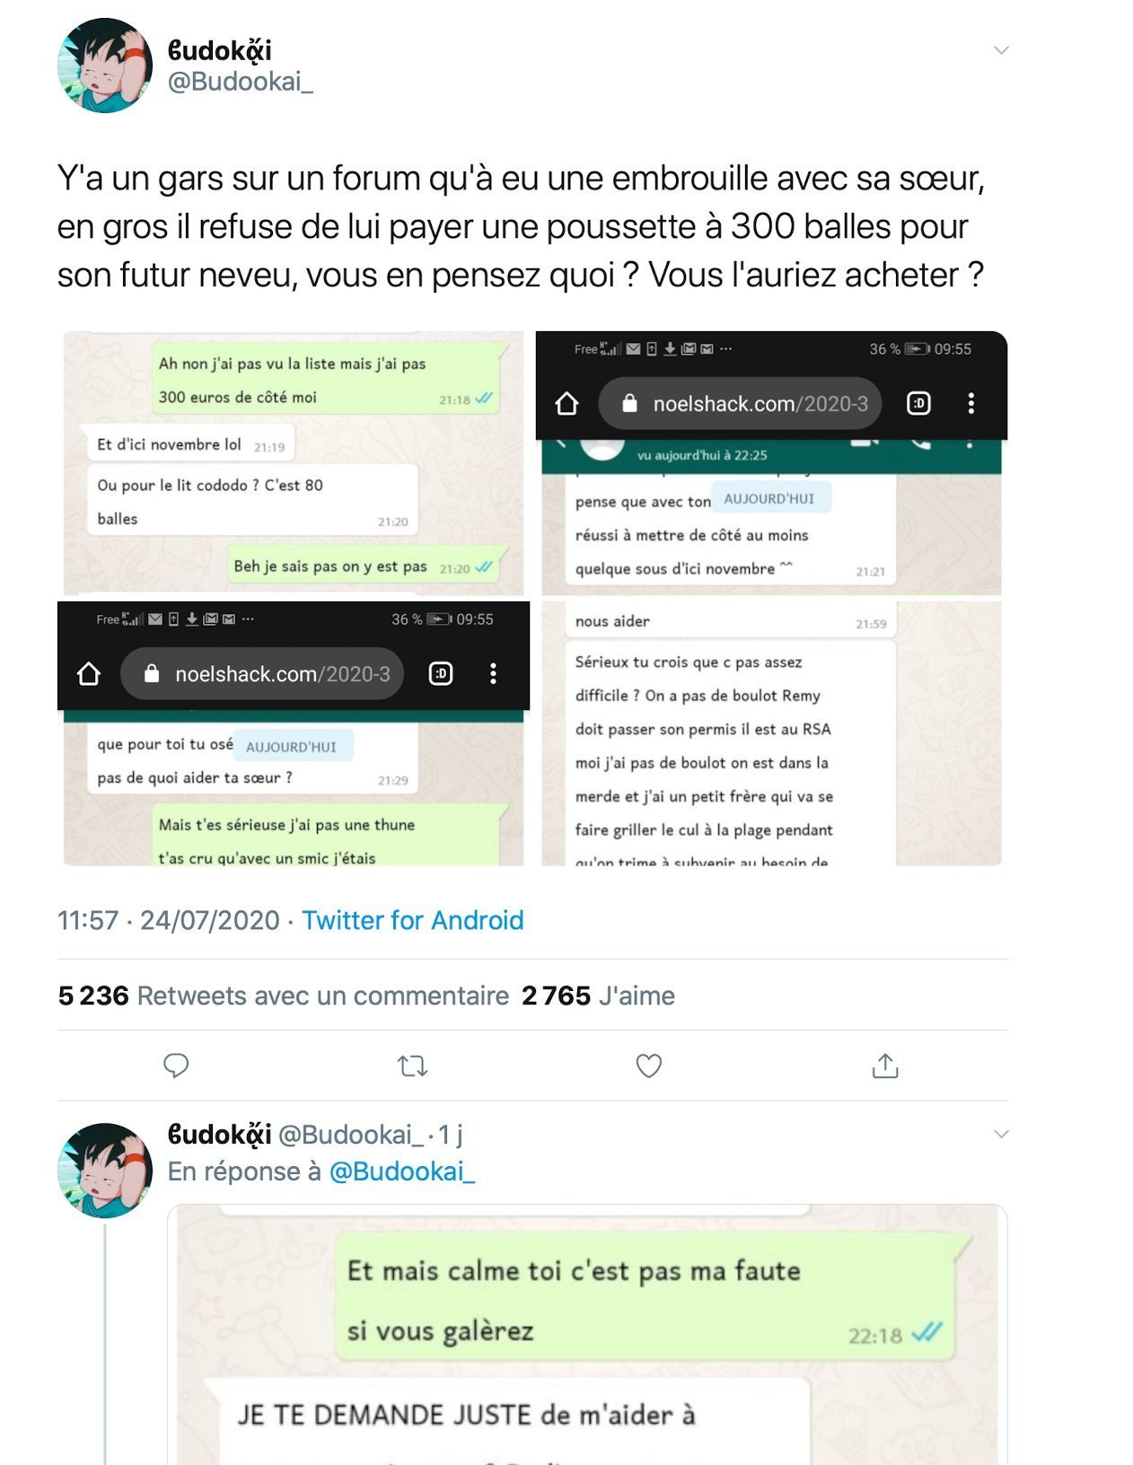Image resolution: width=1133 pixels, height=1465 pixels.
Task: Open the top-left WhatsApp screenshot thumbnail
Action: pos(294,463)
